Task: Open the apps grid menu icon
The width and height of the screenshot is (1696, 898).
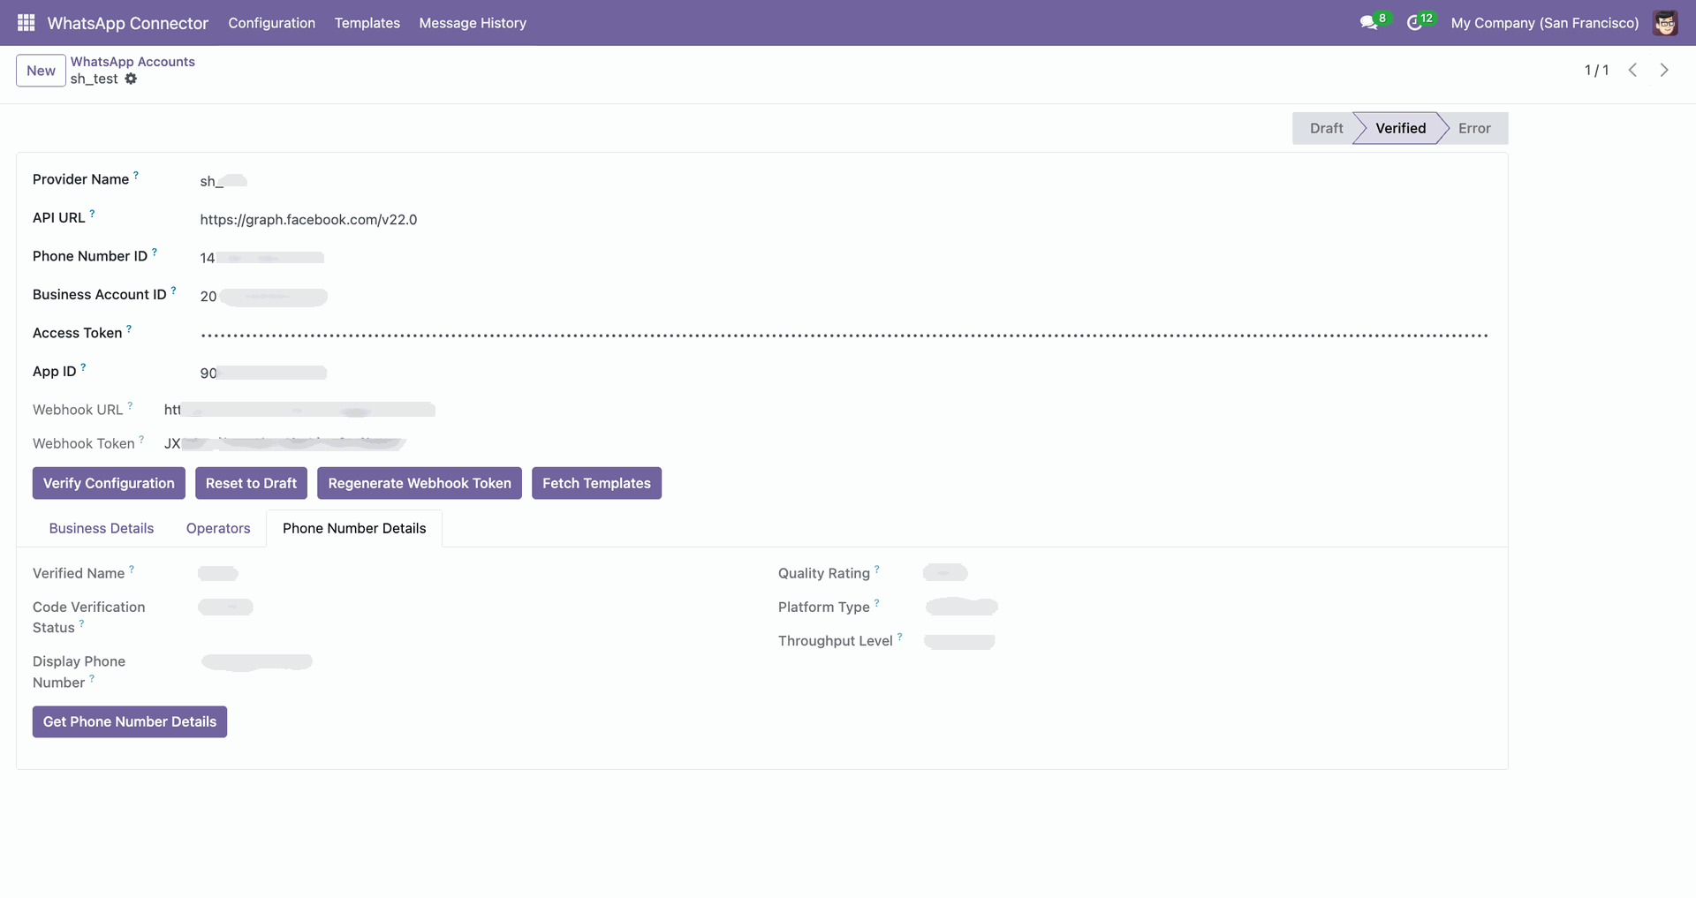Action: point(26,23)
